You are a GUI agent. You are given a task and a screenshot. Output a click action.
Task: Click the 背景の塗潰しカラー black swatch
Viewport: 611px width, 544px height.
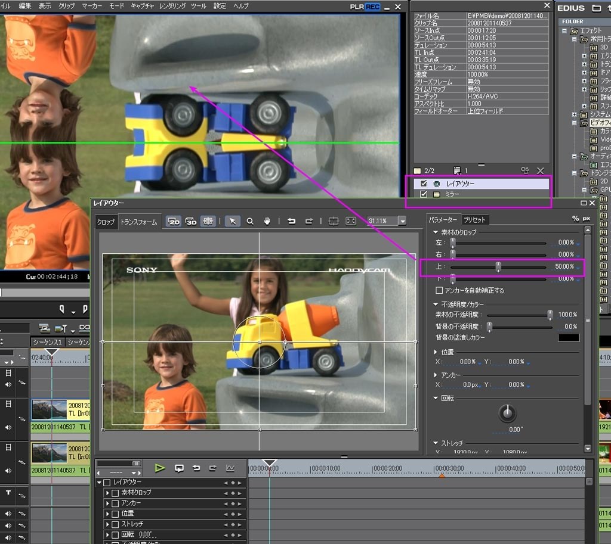point(568,338)
